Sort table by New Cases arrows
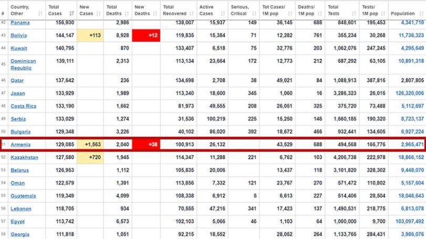Screen dimensions: 426x239 (x=98, y=14)
